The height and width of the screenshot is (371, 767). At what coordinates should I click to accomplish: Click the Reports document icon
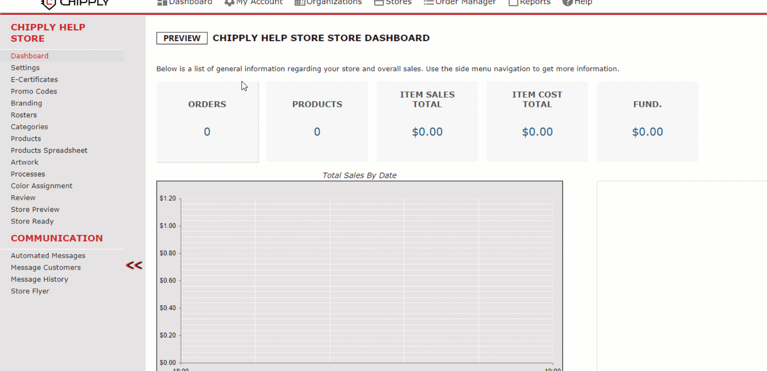coord(513,2)
